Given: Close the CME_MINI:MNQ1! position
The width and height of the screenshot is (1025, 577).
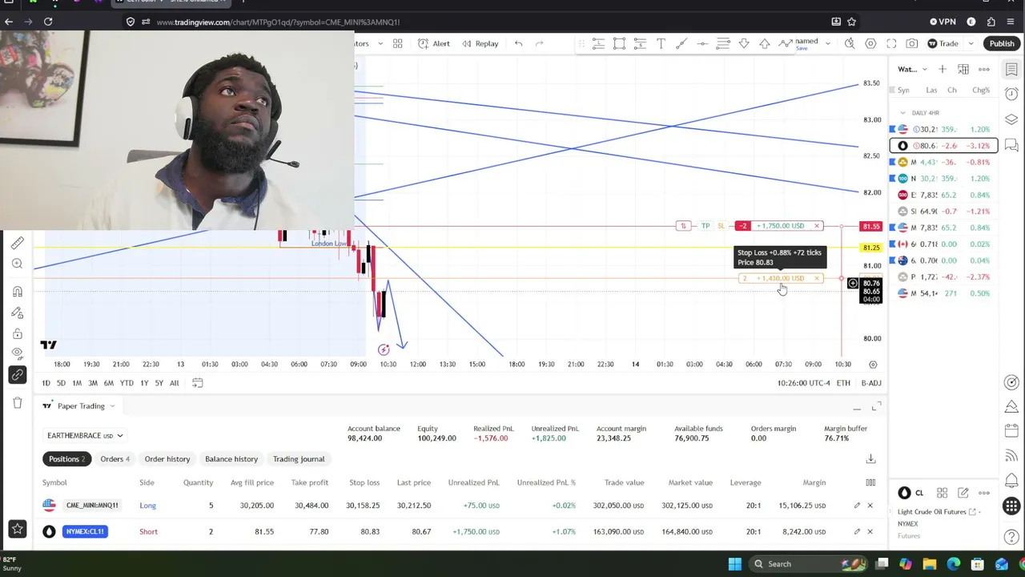Looking at the screenshot, I should coord(870,506).
